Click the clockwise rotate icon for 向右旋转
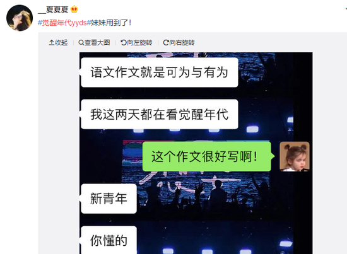 tap(165, 42)
